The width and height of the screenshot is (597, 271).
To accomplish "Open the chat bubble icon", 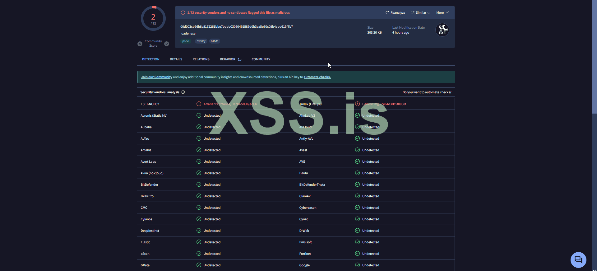I will [578, 259].
